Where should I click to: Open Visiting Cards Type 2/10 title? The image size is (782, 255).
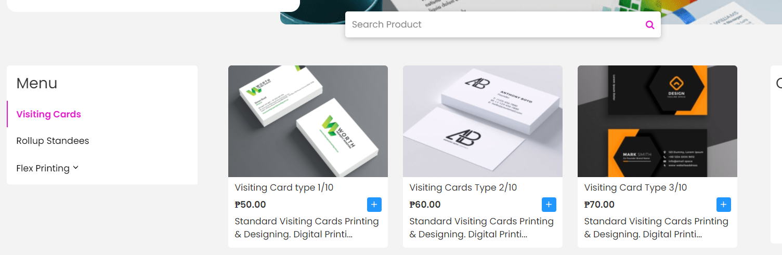point(463,187)
